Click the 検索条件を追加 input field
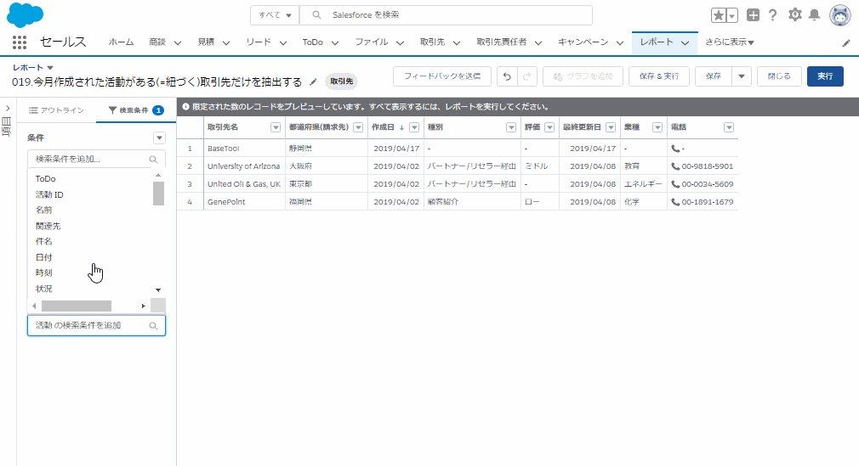The image size is (859, 466). click(x=96, y=160)
